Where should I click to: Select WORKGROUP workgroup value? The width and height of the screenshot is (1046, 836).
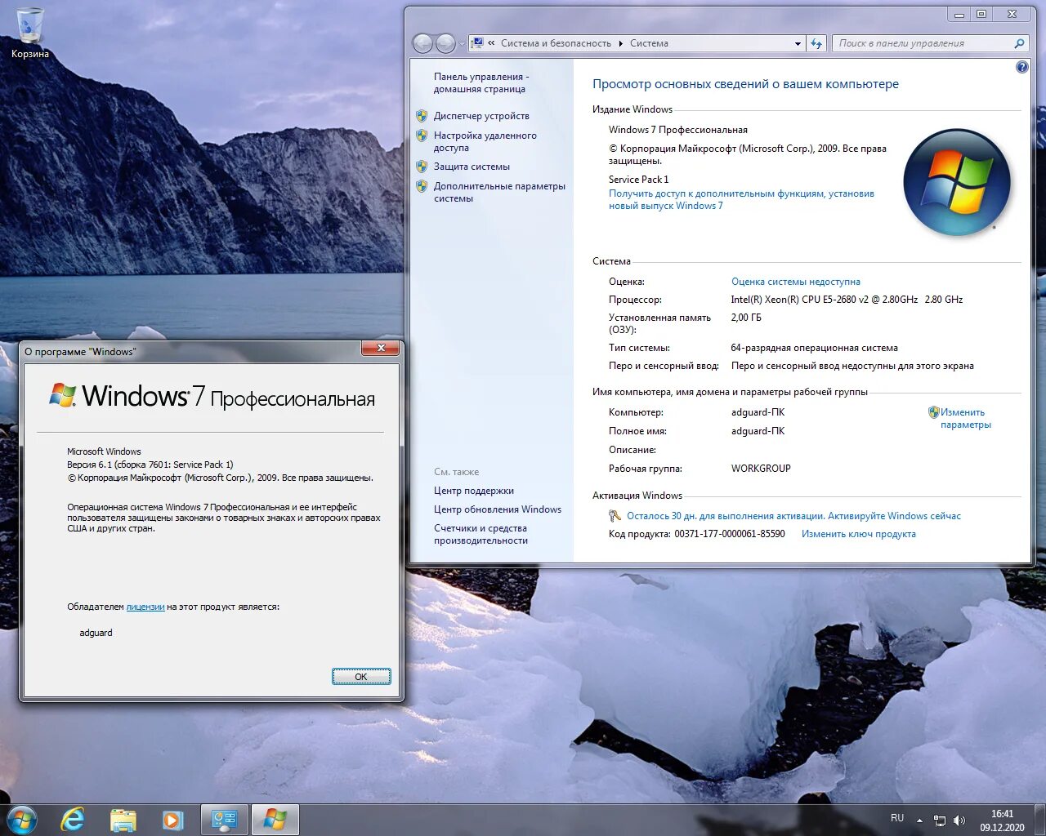pos(761,469)
